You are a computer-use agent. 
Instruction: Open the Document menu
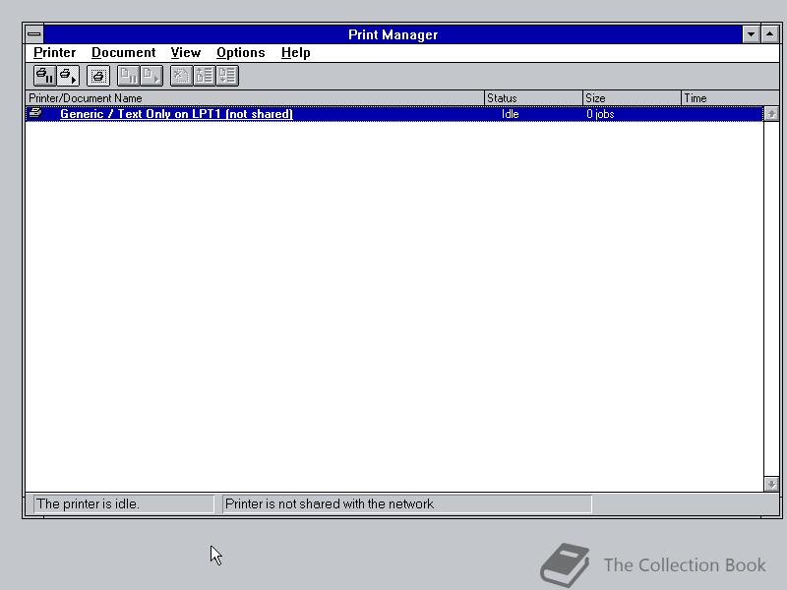pos(124,53)
